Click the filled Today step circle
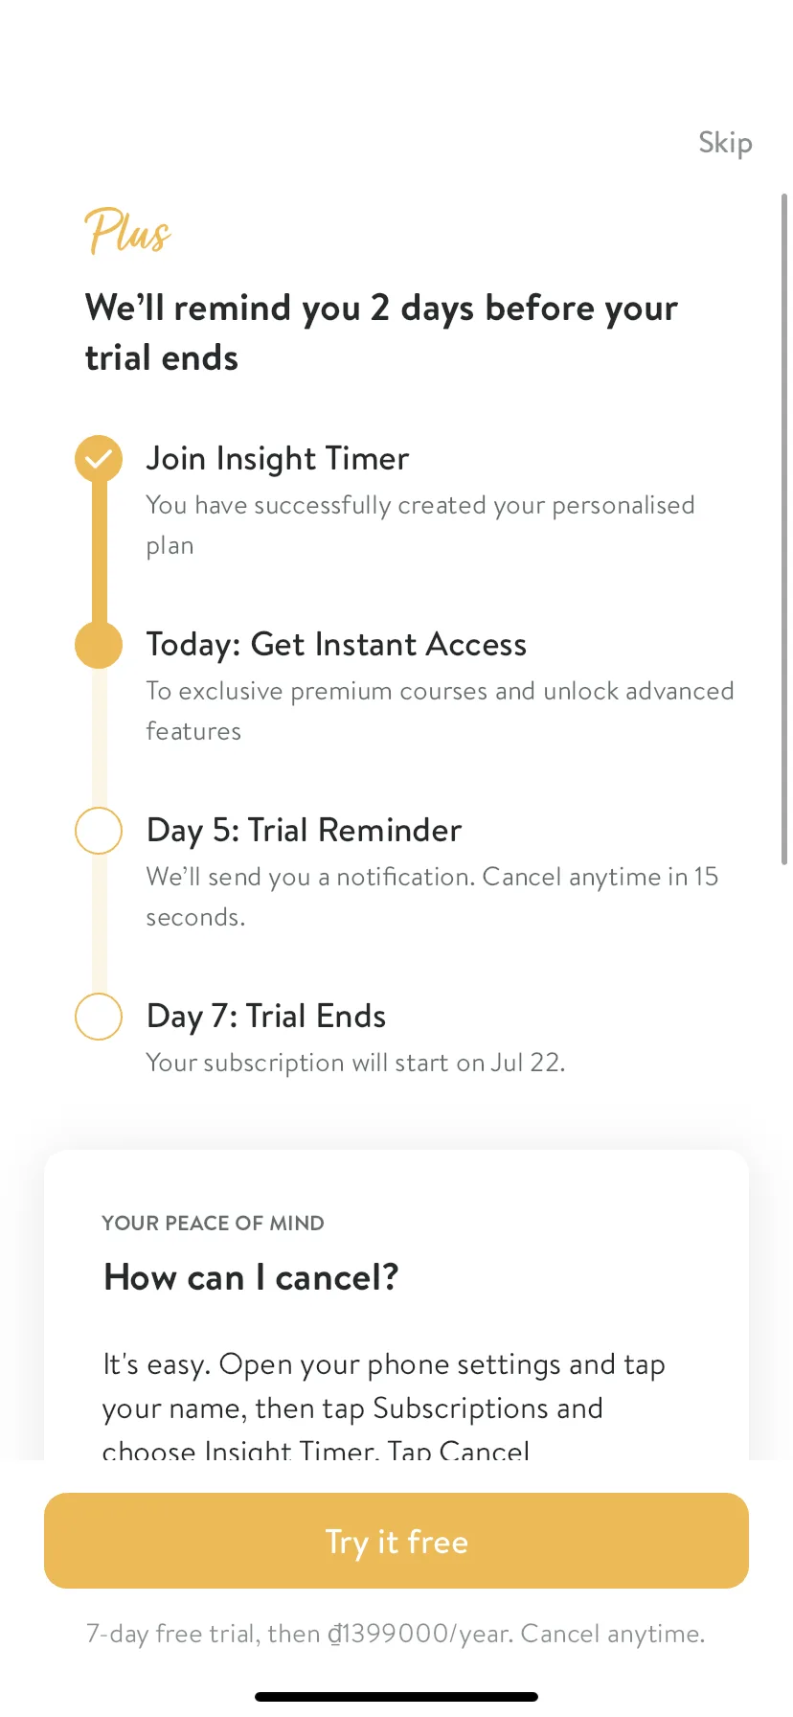Image resolution: width=793 pixels, height=1717 pixels. (99, 645)
